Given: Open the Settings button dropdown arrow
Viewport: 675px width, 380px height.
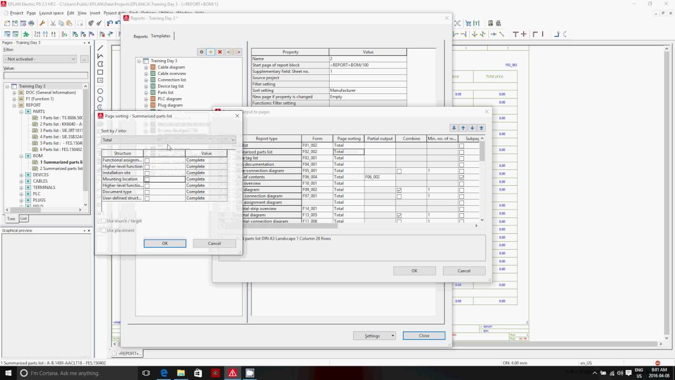Looking at the screenshot, I should point(392,336).
